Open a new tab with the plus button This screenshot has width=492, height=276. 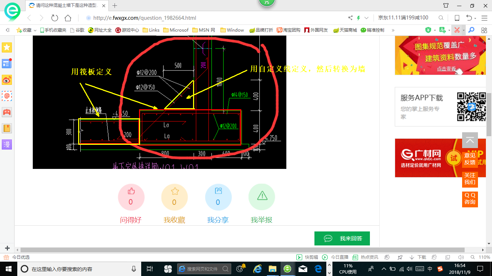coord(115,5)
